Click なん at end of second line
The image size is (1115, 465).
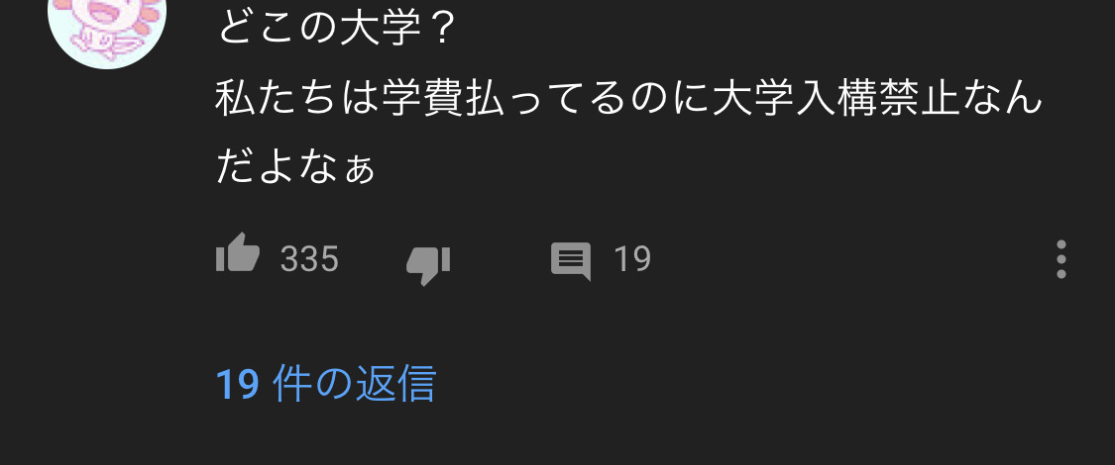(x=1001, y=99)
